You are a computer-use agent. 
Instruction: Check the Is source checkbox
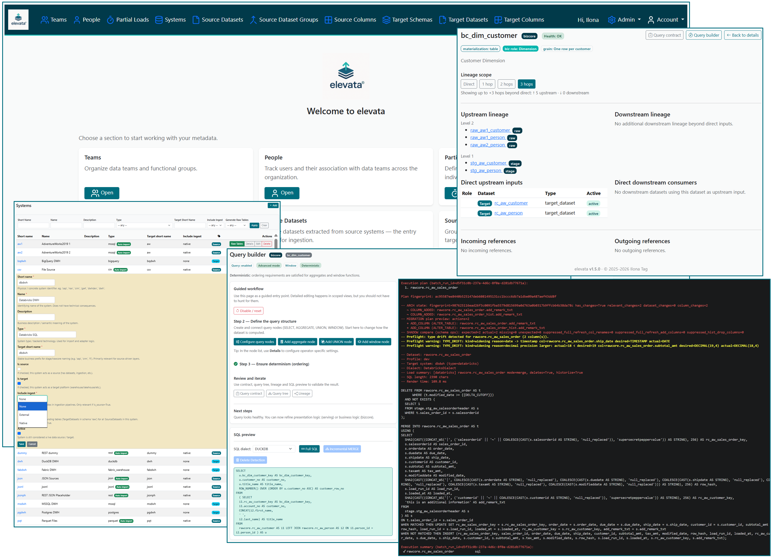click(x=19, y=369)
